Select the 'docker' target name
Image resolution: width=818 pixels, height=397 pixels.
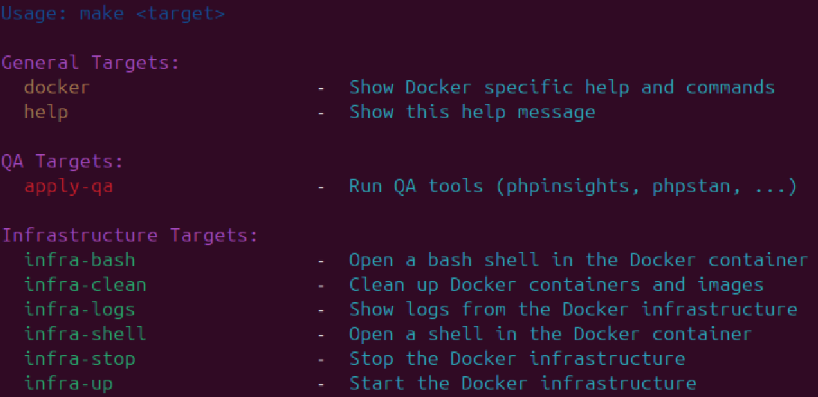tap(57, 87)
